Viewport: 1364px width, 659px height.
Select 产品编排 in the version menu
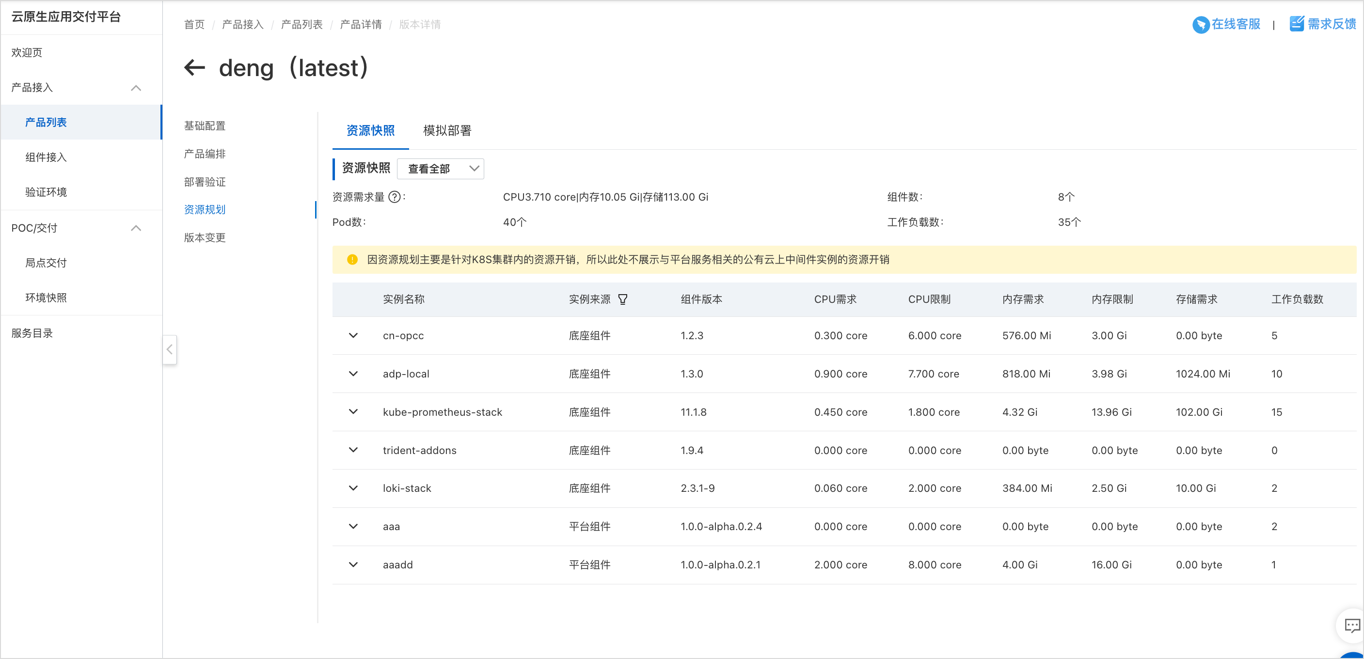click(x=205, y=154)
